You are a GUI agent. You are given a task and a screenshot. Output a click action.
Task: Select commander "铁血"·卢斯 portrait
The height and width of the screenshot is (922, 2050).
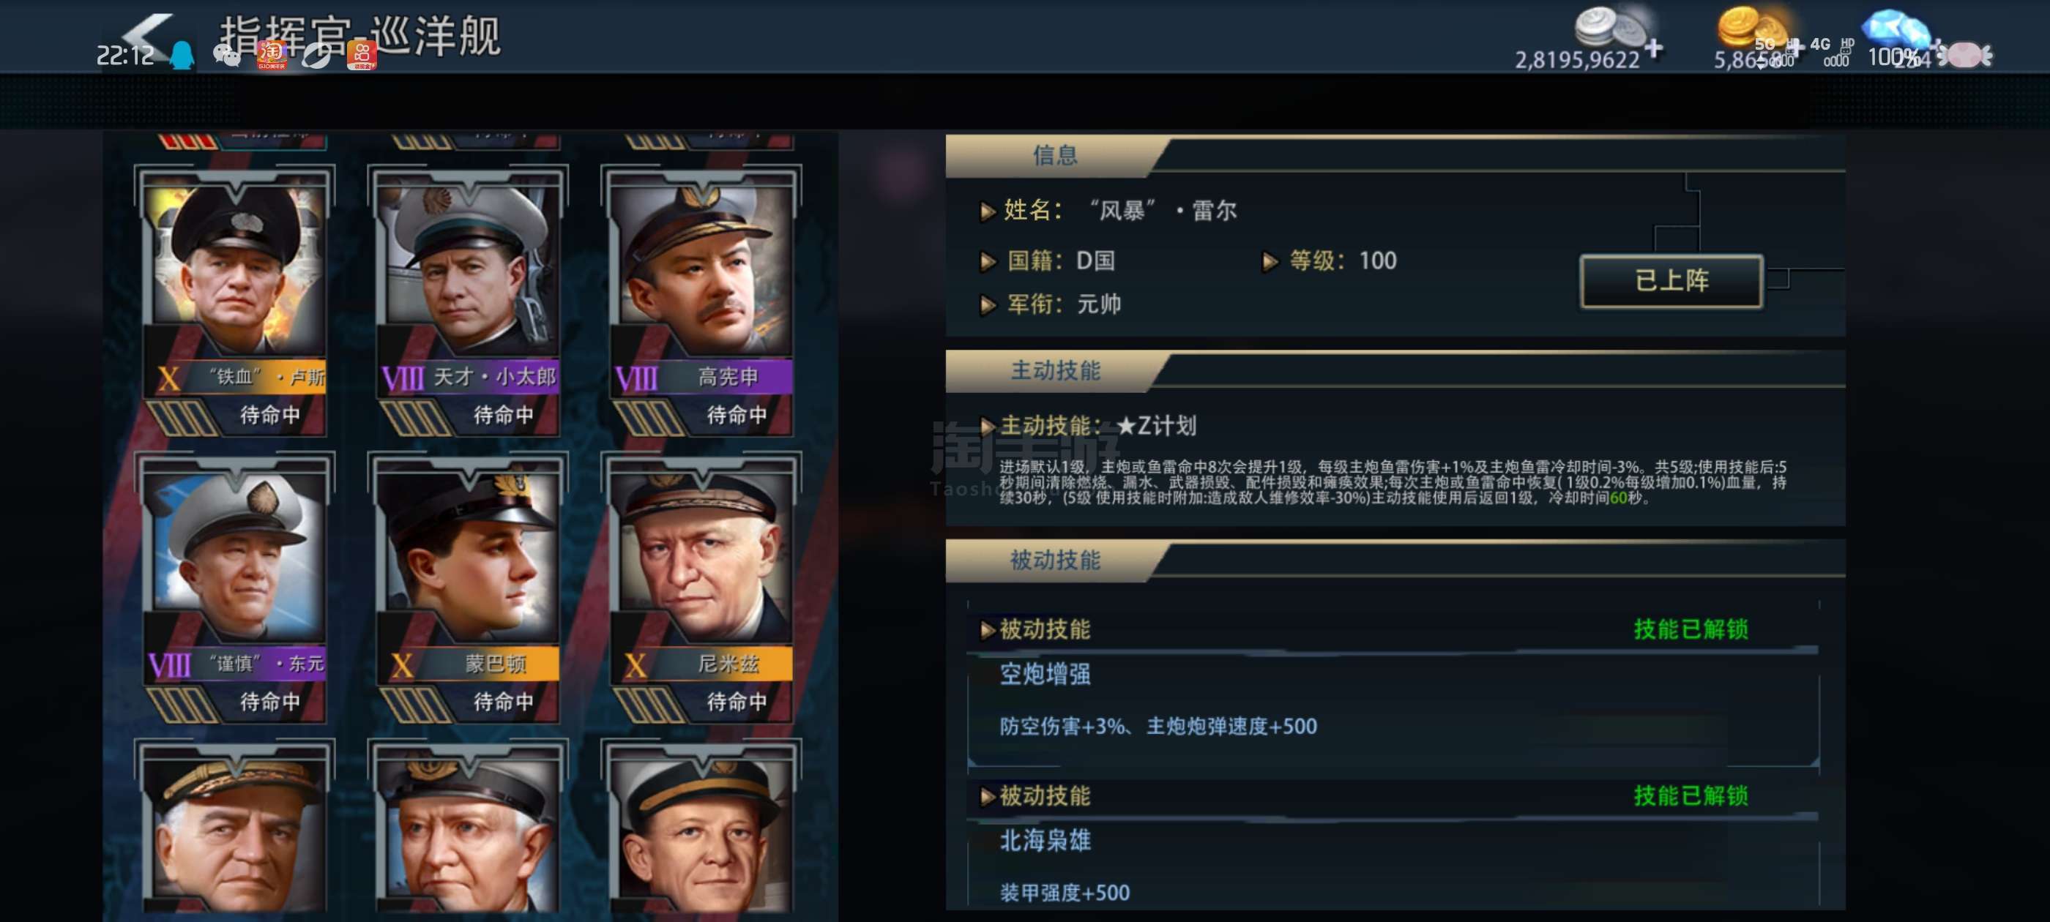pyautogui.click(x=235, y=271)
